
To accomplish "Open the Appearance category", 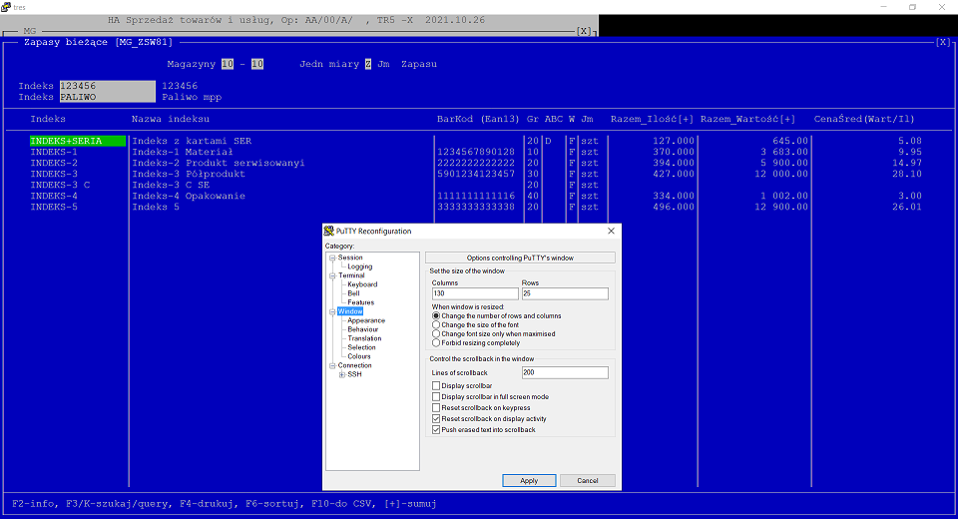I will click(x=366, y=320).
